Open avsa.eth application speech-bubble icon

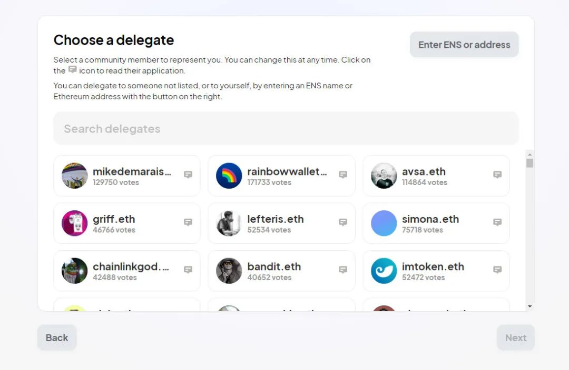point(497,175)
